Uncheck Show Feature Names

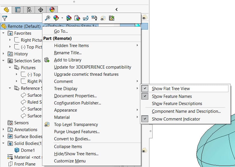pos(172,96)
